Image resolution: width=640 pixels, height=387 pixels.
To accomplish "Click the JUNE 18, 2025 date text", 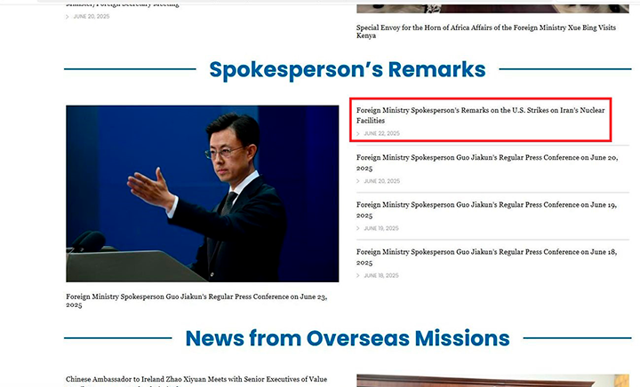I will 381,275.
